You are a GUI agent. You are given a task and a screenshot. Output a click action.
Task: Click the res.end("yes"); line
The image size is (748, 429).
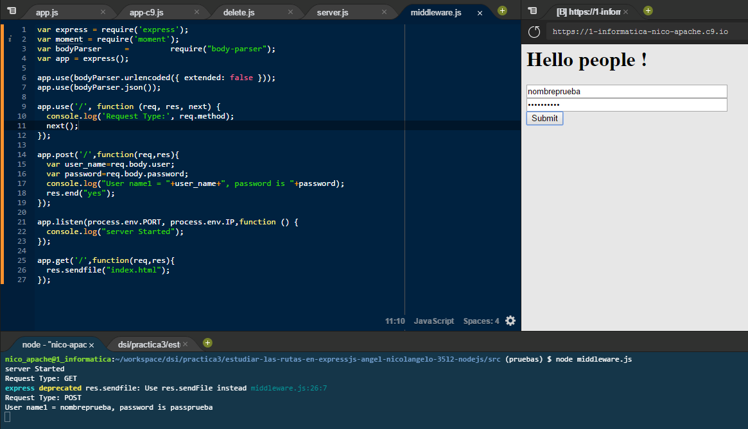pyautogui.click(x=81, y=193)
